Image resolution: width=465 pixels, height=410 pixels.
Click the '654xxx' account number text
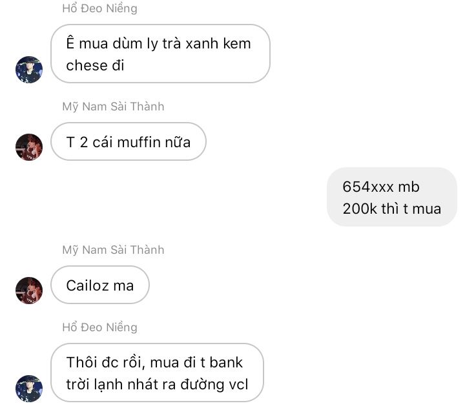(368, 187)
